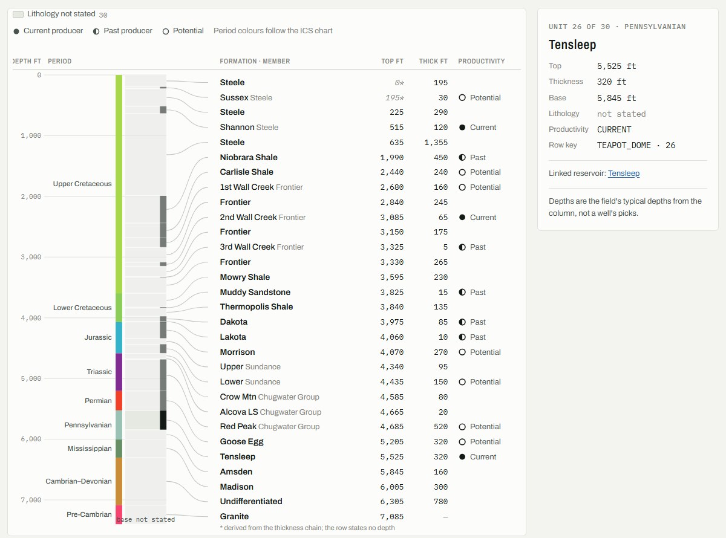726x538 pixels.
Task: Click the Potential icon in the Goose Egg row
Action: 462,442
